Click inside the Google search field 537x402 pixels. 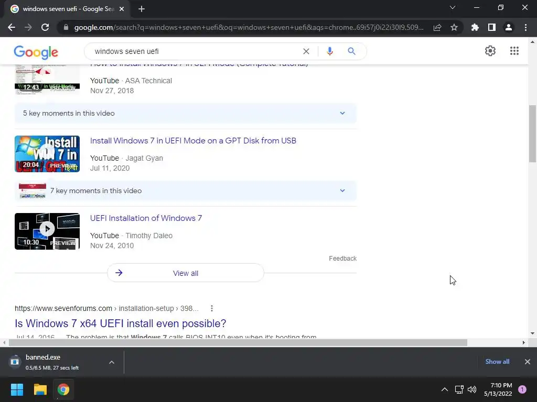(x=195, y=51)
